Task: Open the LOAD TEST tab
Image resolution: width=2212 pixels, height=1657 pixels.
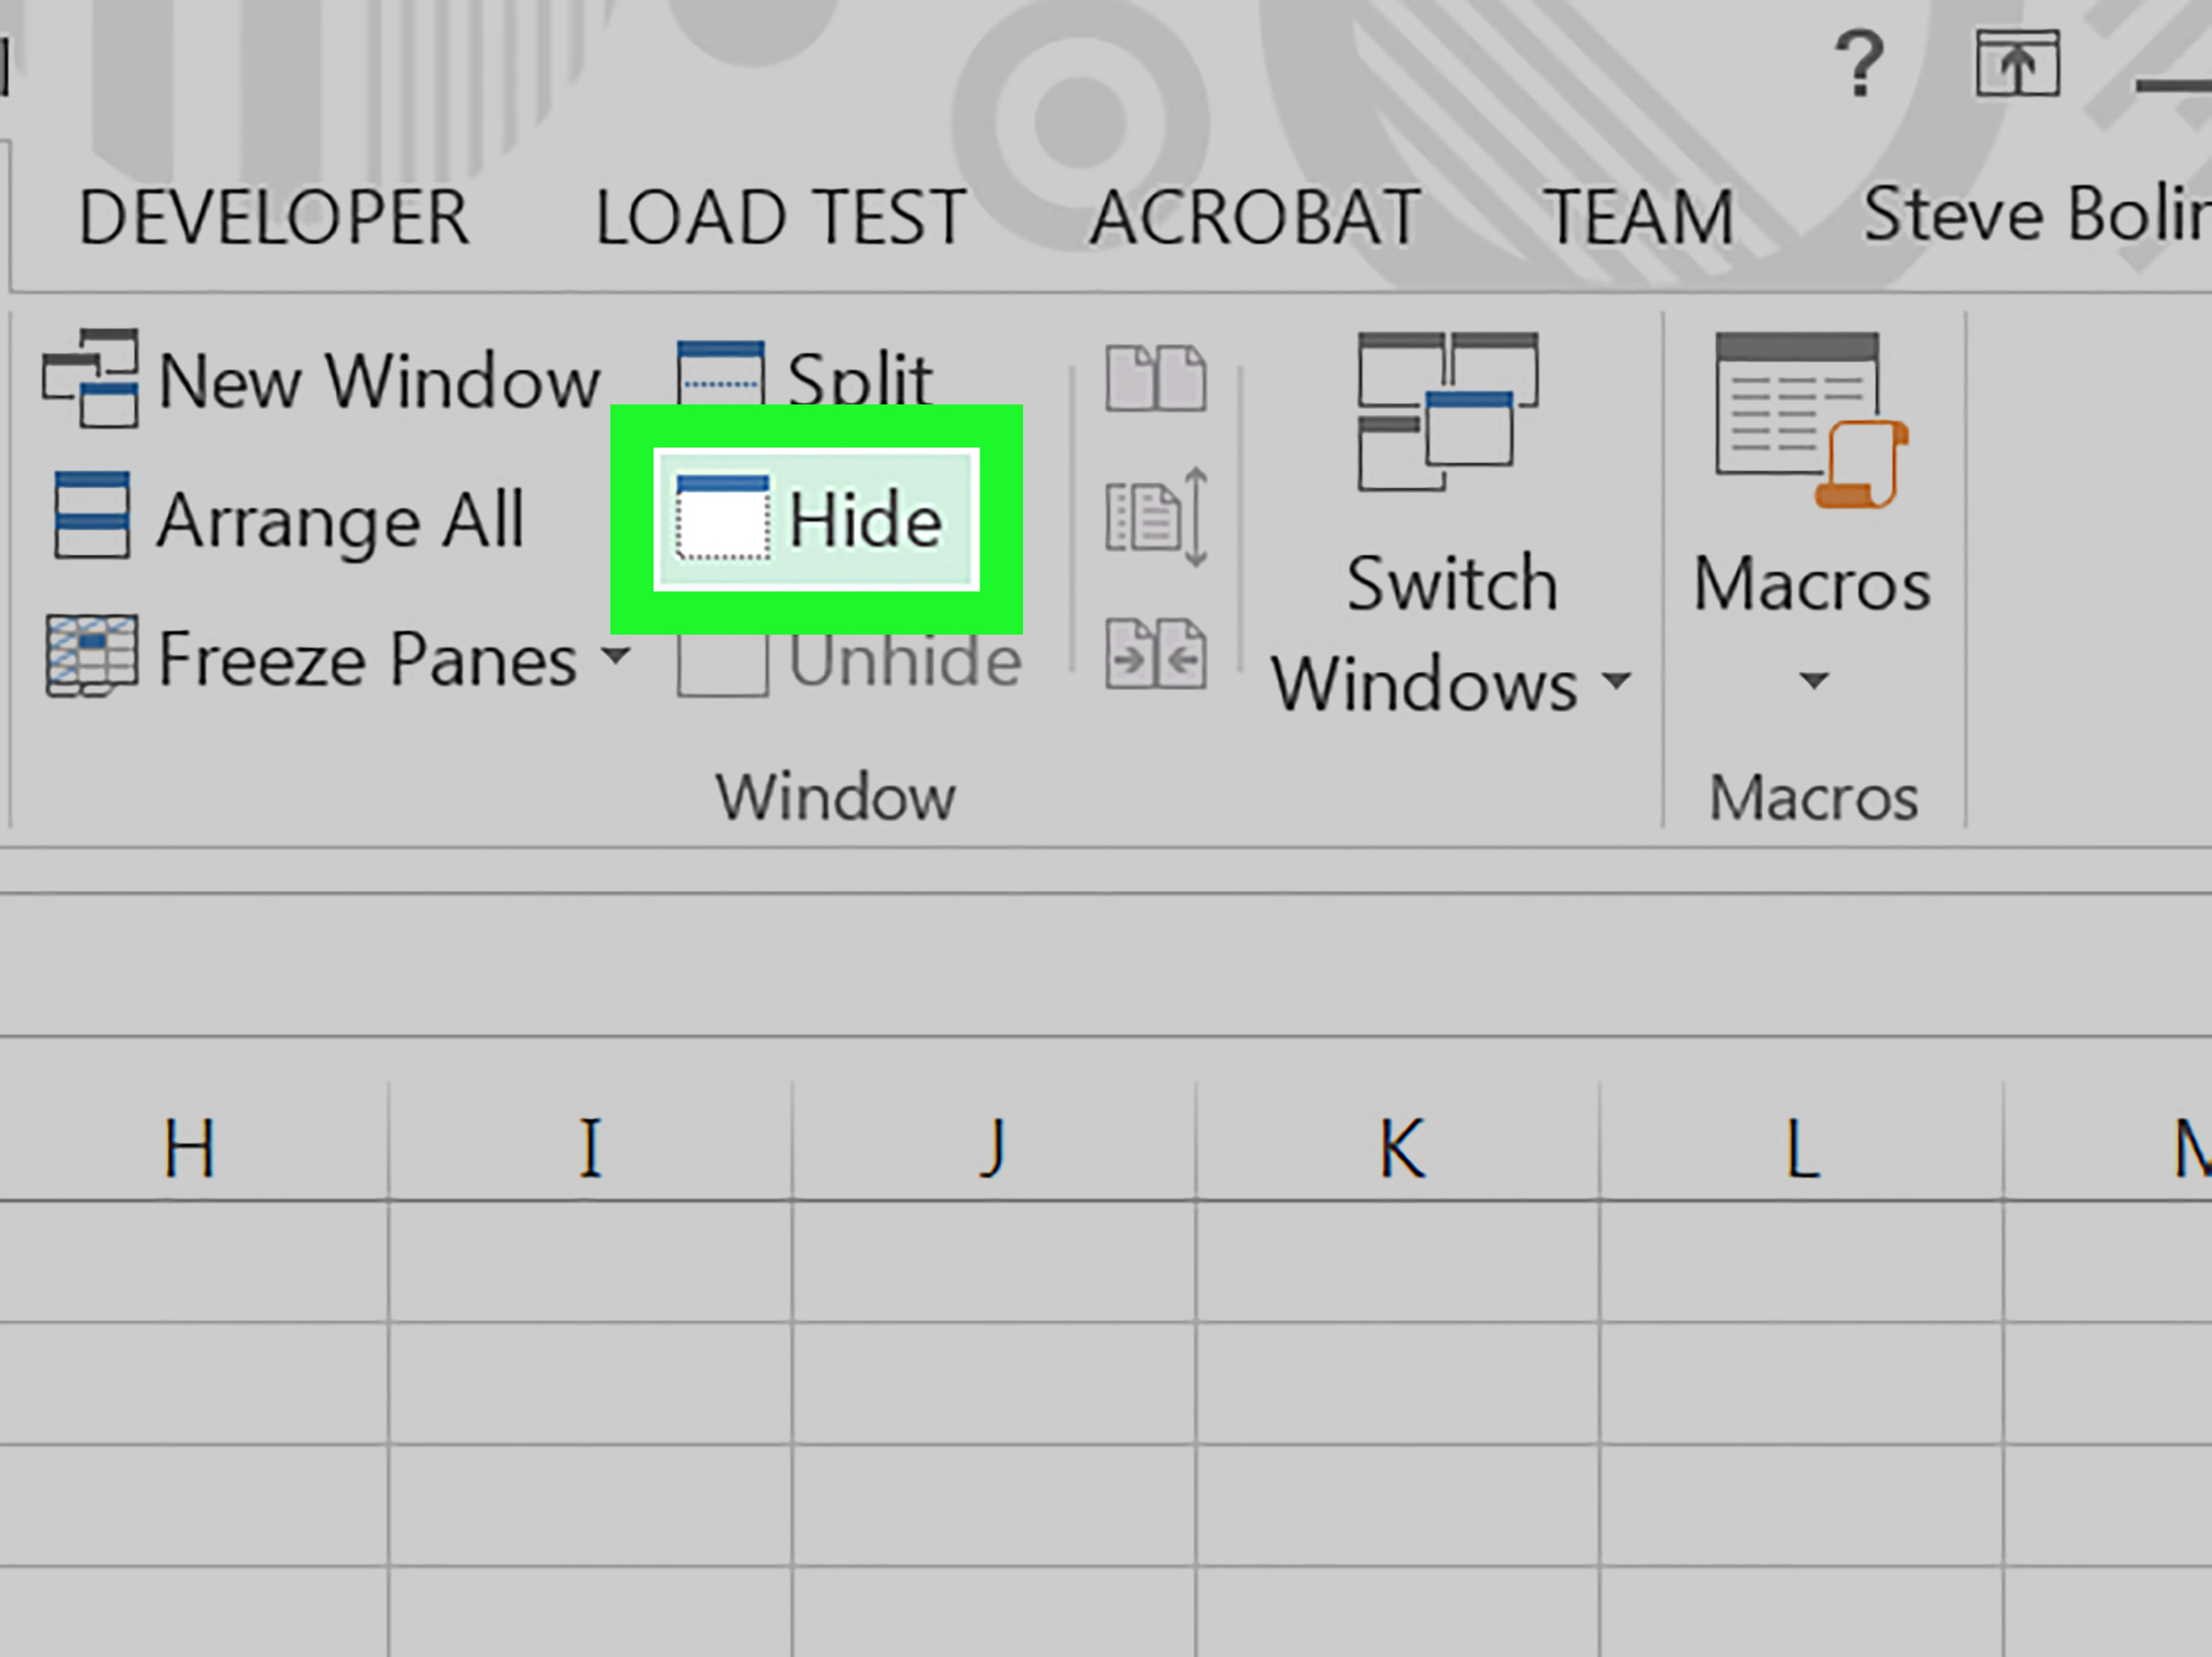Action: (x=780, y=217)
